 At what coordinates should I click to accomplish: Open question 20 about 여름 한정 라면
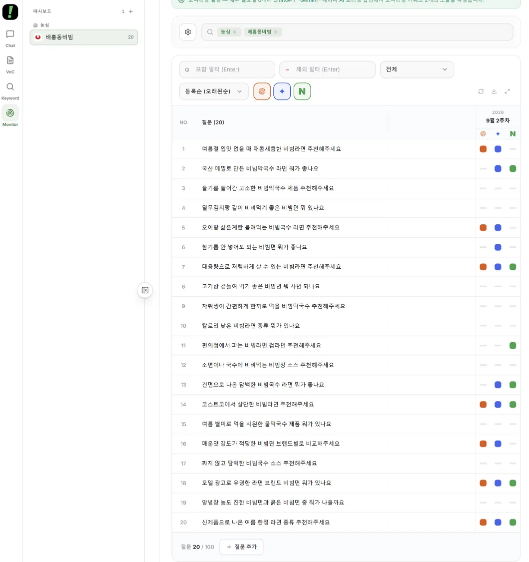pyautogui.click(x=266, y=522)
